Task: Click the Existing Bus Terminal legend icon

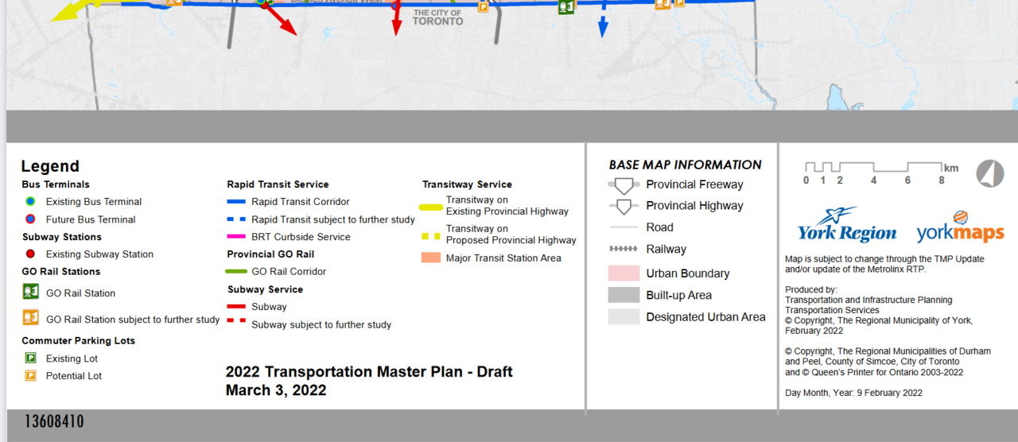Action: [x=29, y=201]
